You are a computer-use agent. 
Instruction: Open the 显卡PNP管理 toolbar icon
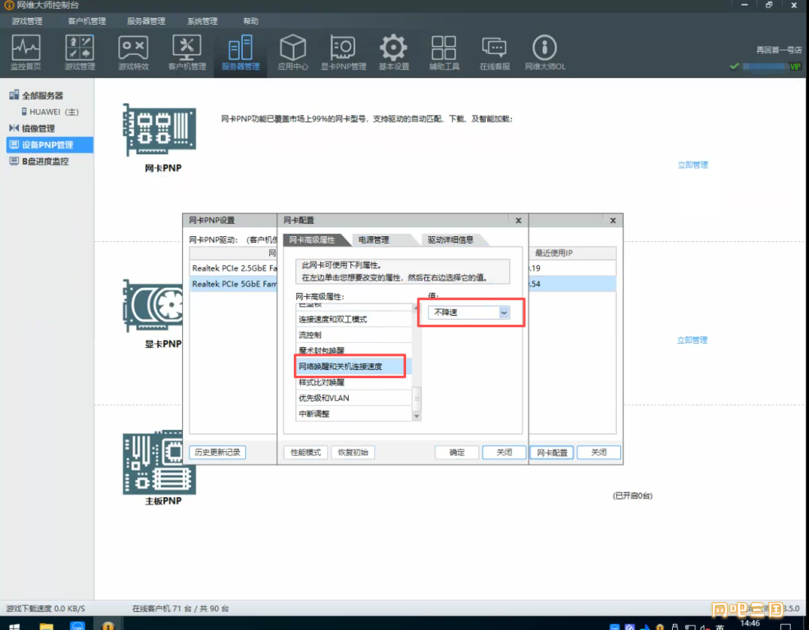pos(343,52)
